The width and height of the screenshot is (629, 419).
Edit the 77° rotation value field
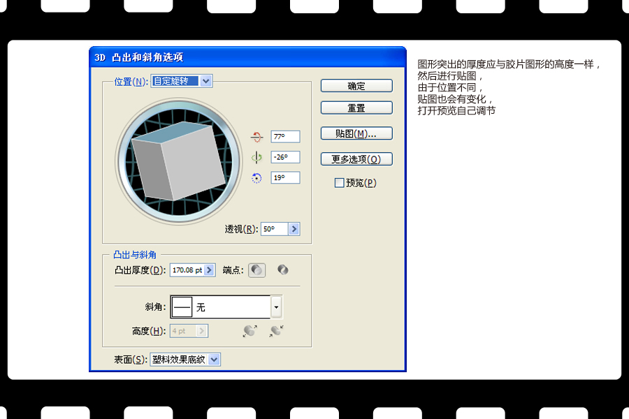click(285, 136)
